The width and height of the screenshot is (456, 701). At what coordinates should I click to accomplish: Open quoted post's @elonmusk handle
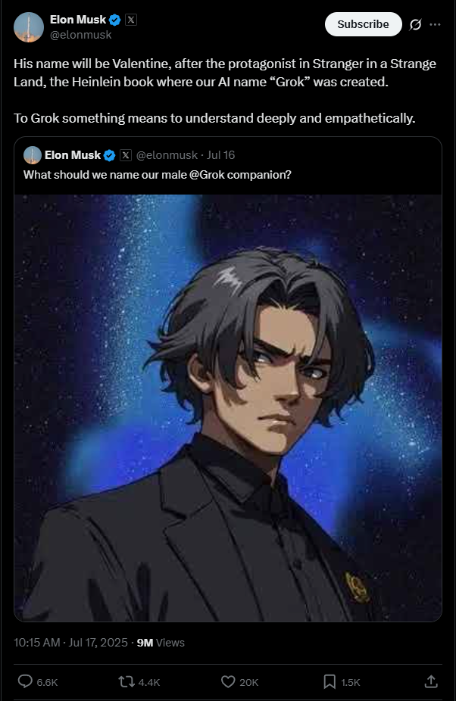point(167,155)
